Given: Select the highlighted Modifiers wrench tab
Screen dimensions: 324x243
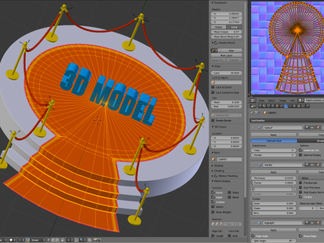Looking at the screenshot, I should 286,106.
